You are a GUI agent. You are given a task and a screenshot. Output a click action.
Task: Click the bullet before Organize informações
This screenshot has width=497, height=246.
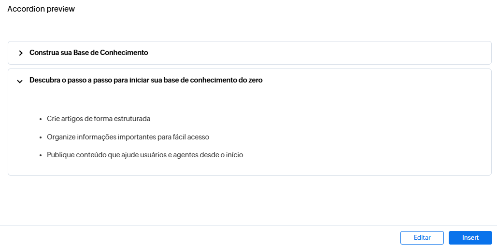coord(41,137)
